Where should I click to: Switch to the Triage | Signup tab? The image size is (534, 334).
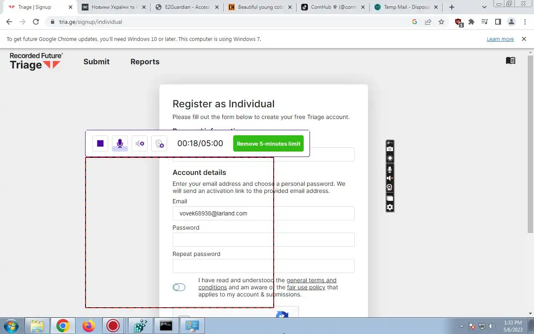pos(40,7)
